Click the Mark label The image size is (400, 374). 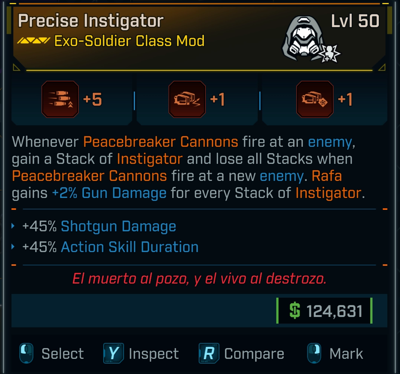click(346, 354)
